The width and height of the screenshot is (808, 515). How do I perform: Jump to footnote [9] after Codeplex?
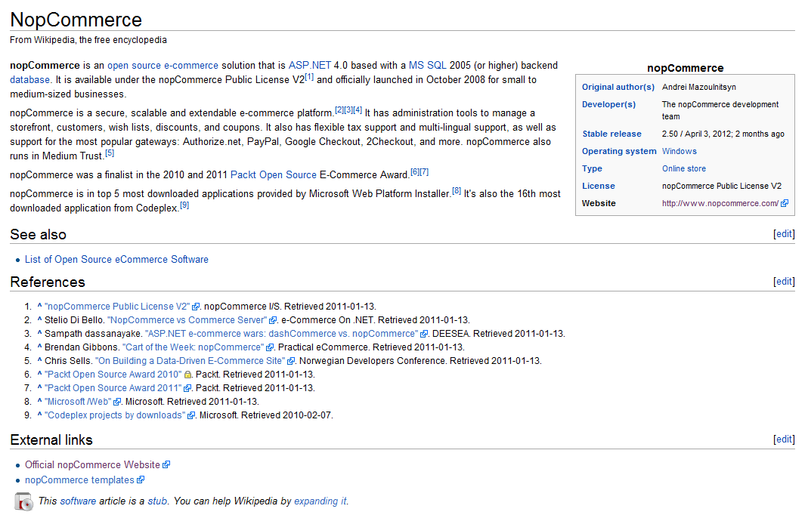(x=184, y=205)
